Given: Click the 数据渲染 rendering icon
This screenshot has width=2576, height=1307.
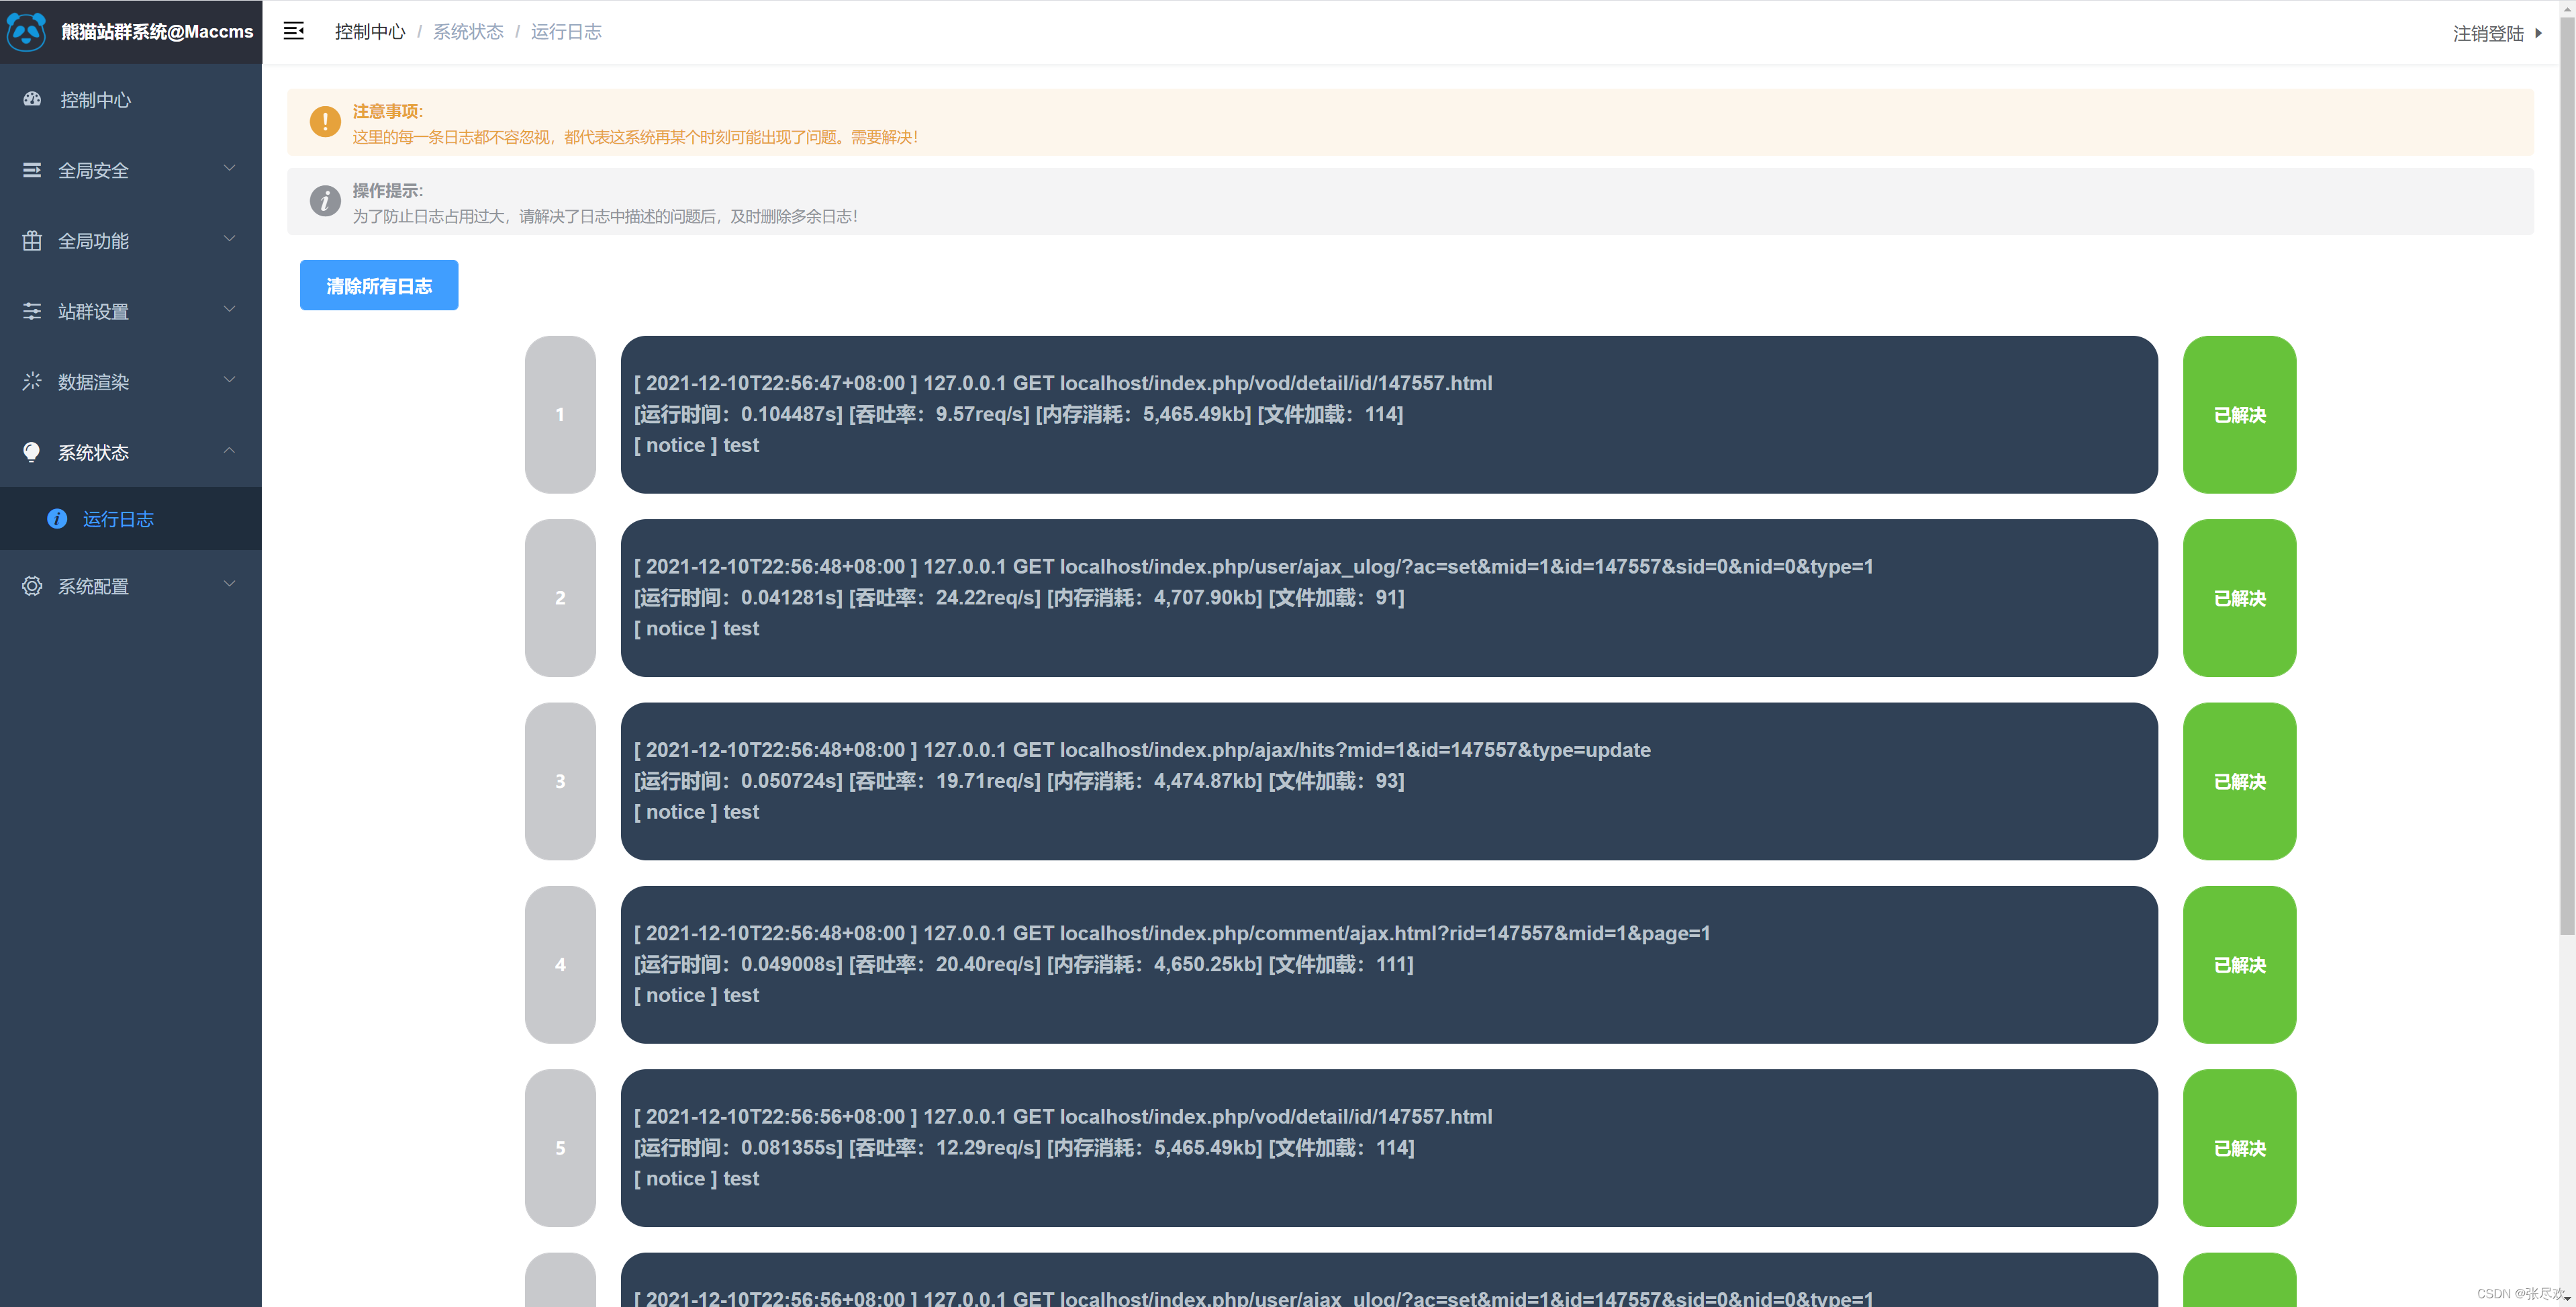Looking at the screenshot, I should click(31, 381).
